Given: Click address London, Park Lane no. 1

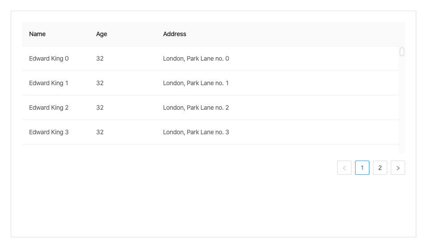Looking at the screenshot, I should [196, 83].
